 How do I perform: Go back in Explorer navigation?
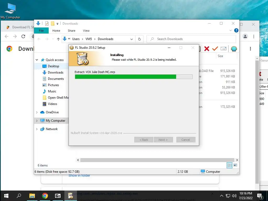(39, 39)
